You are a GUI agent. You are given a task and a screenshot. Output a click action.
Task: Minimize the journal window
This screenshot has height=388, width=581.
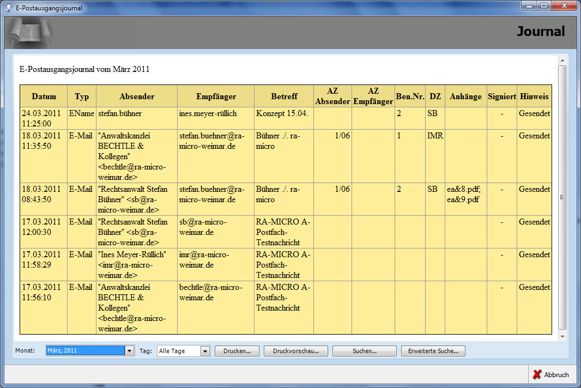click(529, 6)
